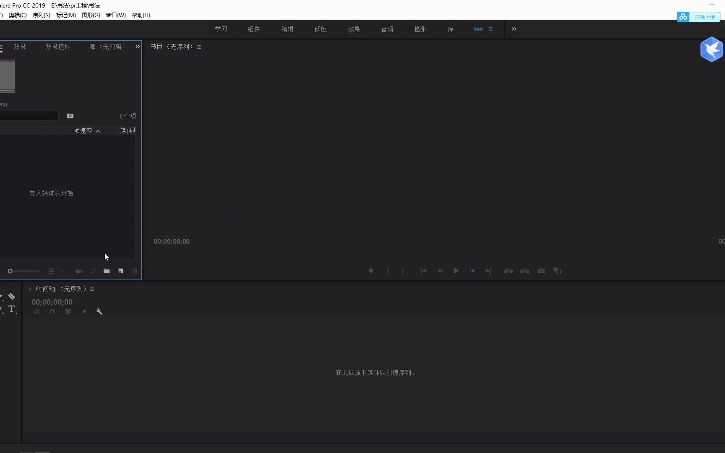Open the 标记(M) menu
Screen dimensions: 725x453
point(66,15)
